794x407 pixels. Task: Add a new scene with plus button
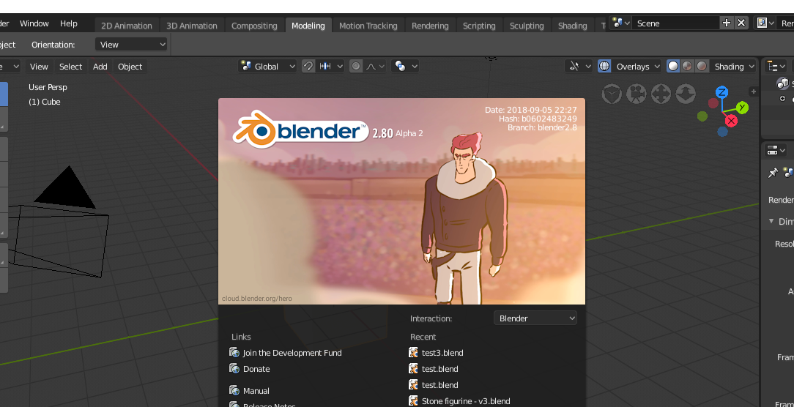(727, 23)
